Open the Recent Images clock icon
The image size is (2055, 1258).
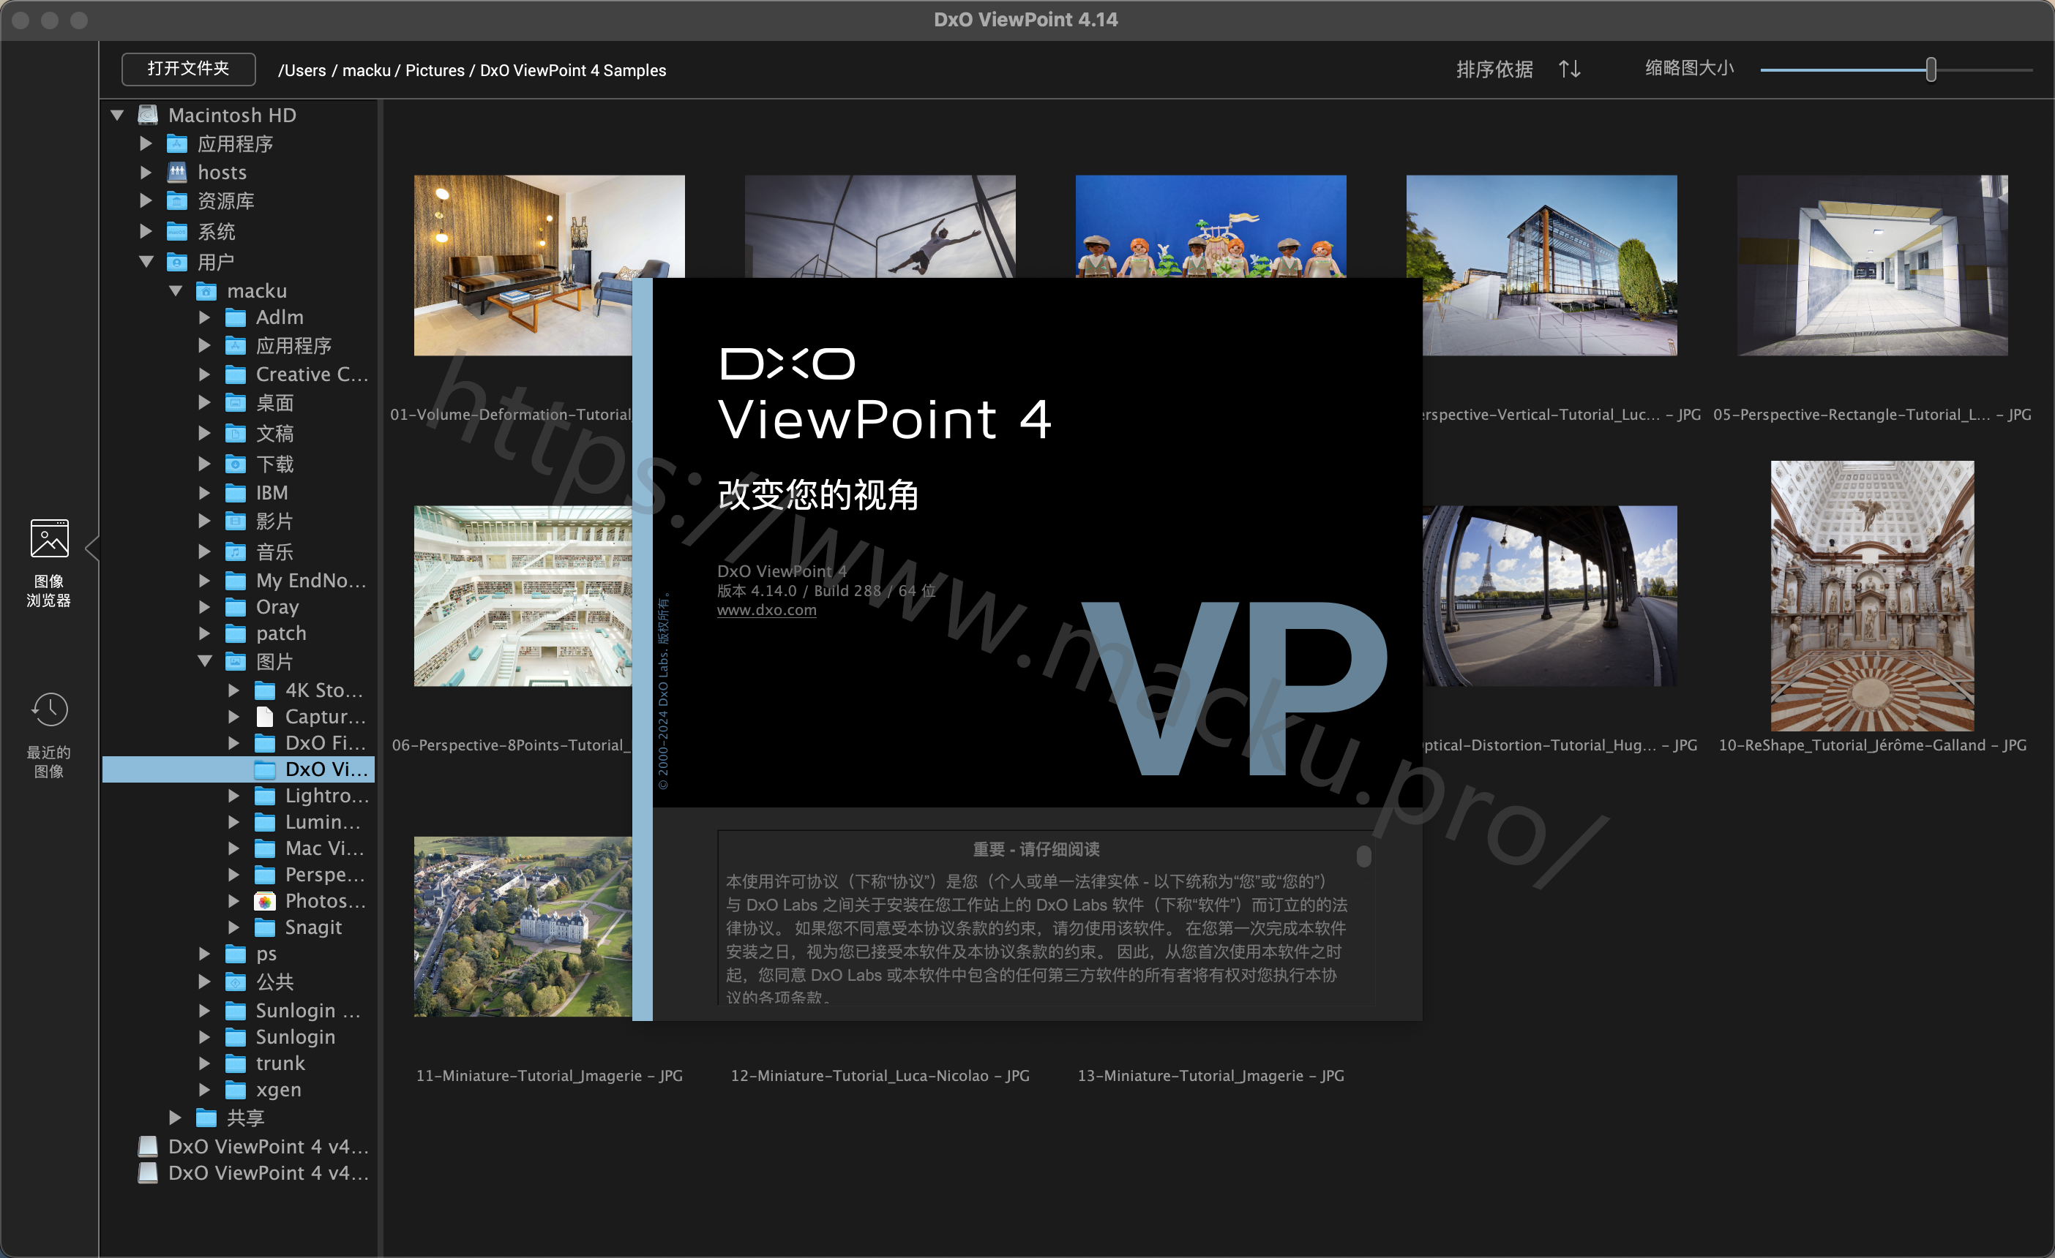49,709
